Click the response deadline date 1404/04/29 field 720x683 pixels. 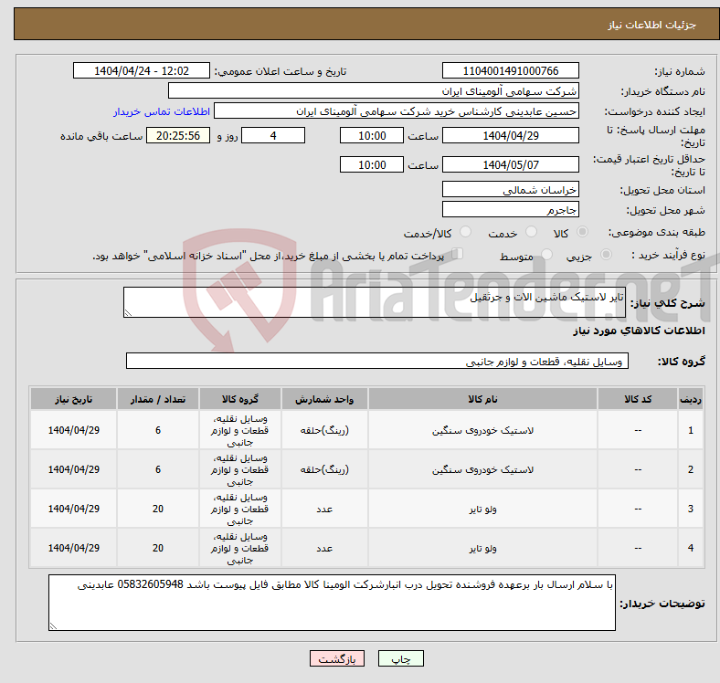click(x=510, y=135)
